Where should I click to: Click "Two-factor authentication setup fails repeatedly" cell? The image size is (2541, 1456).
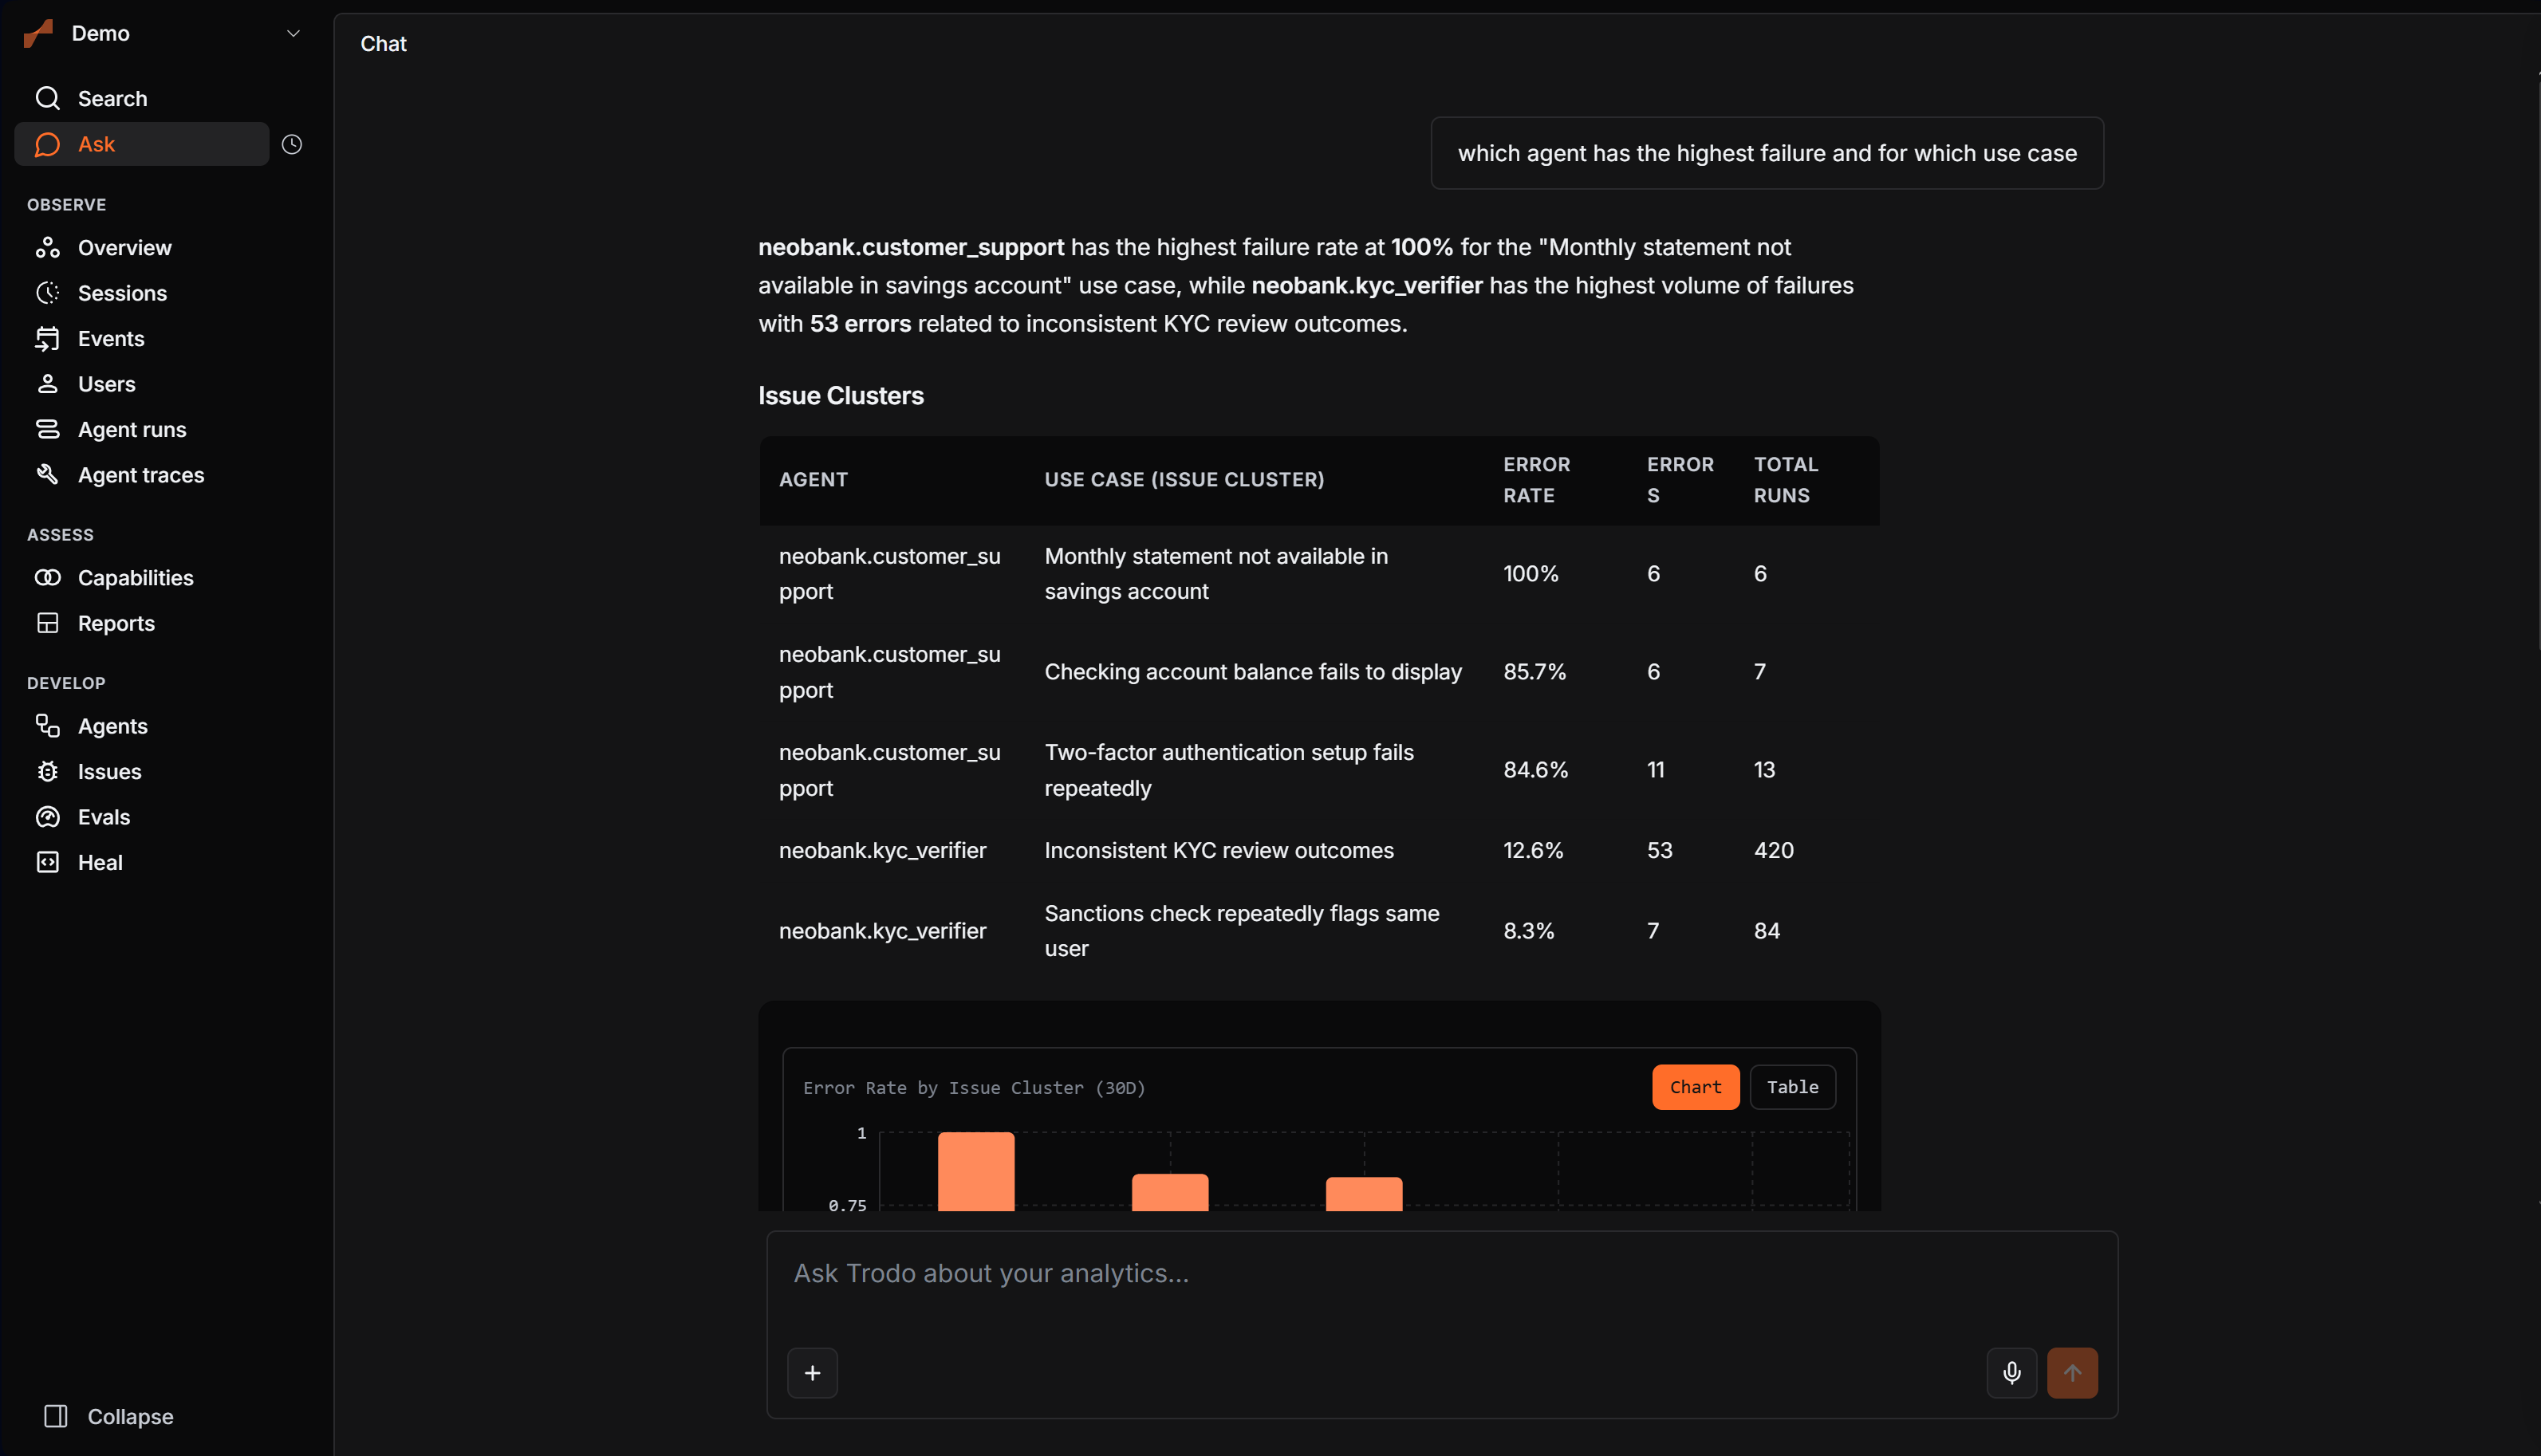(x=1229, y=770)
